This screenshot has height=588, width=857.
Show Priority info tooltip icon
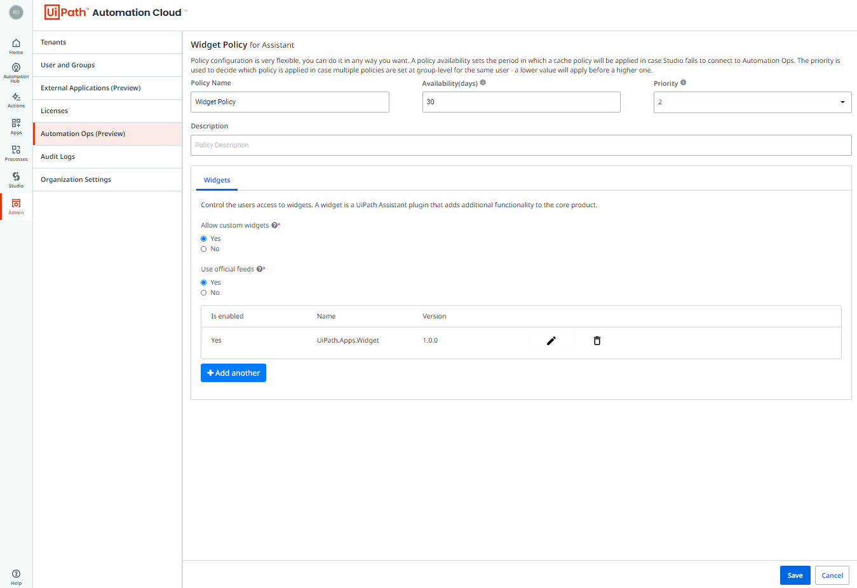(x=683, y=83)
